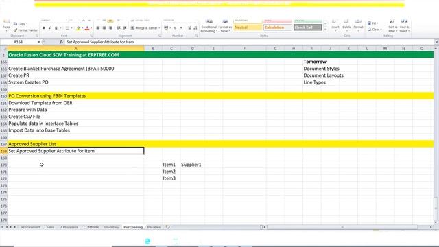
Task: Apply the yellow fill color
Action: [78, 28]
